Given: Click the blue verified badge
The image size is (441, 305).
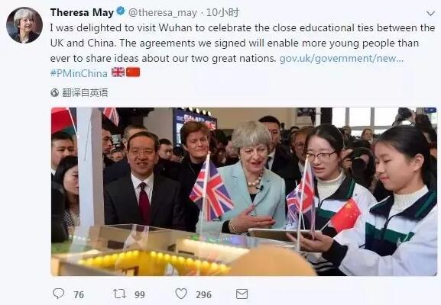Looking at the screenshot, I should pyautogui.click(x=121, y=11).
